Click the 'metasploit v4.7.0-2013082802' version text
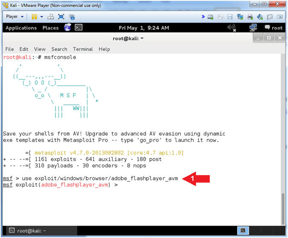This screenshot has height=238, width=288. [x=79, y=153]
